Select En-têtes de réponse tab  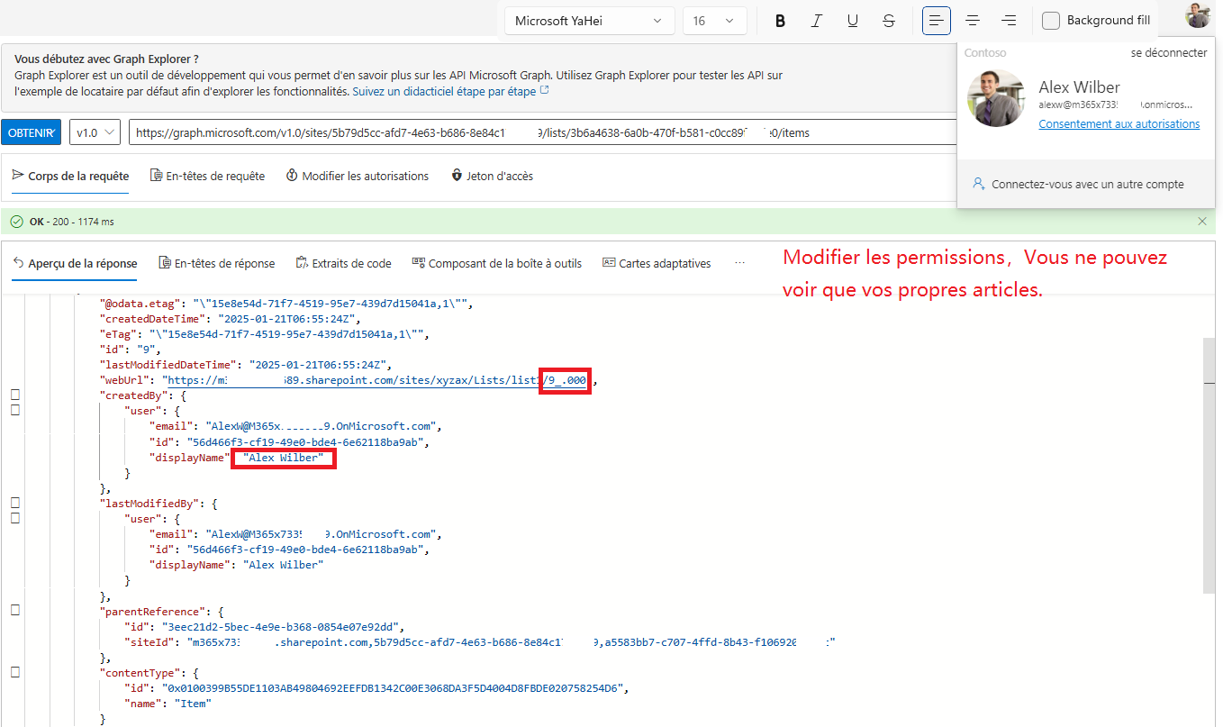tap(217, 264)
